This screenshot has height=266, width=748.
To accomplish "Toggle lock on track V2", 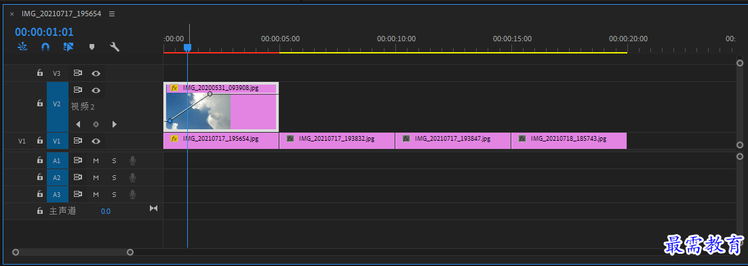I will coord(40,104).
